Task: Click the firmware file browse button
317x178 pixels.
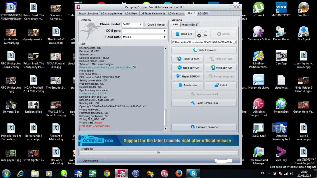Action: pos(234,42)
